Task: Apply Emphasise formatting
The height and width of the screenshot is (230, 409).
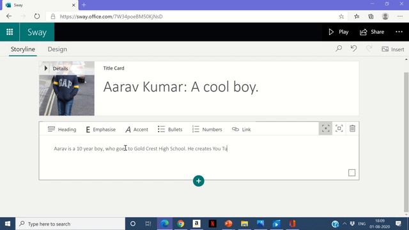Action: click(x=101, y=129)
